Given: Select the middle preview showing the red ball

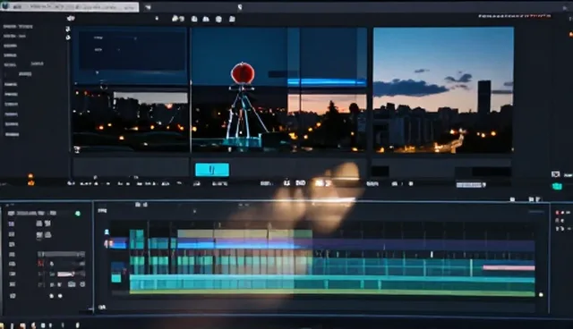Looking at the screenshot, I should [x=278, y=89].
